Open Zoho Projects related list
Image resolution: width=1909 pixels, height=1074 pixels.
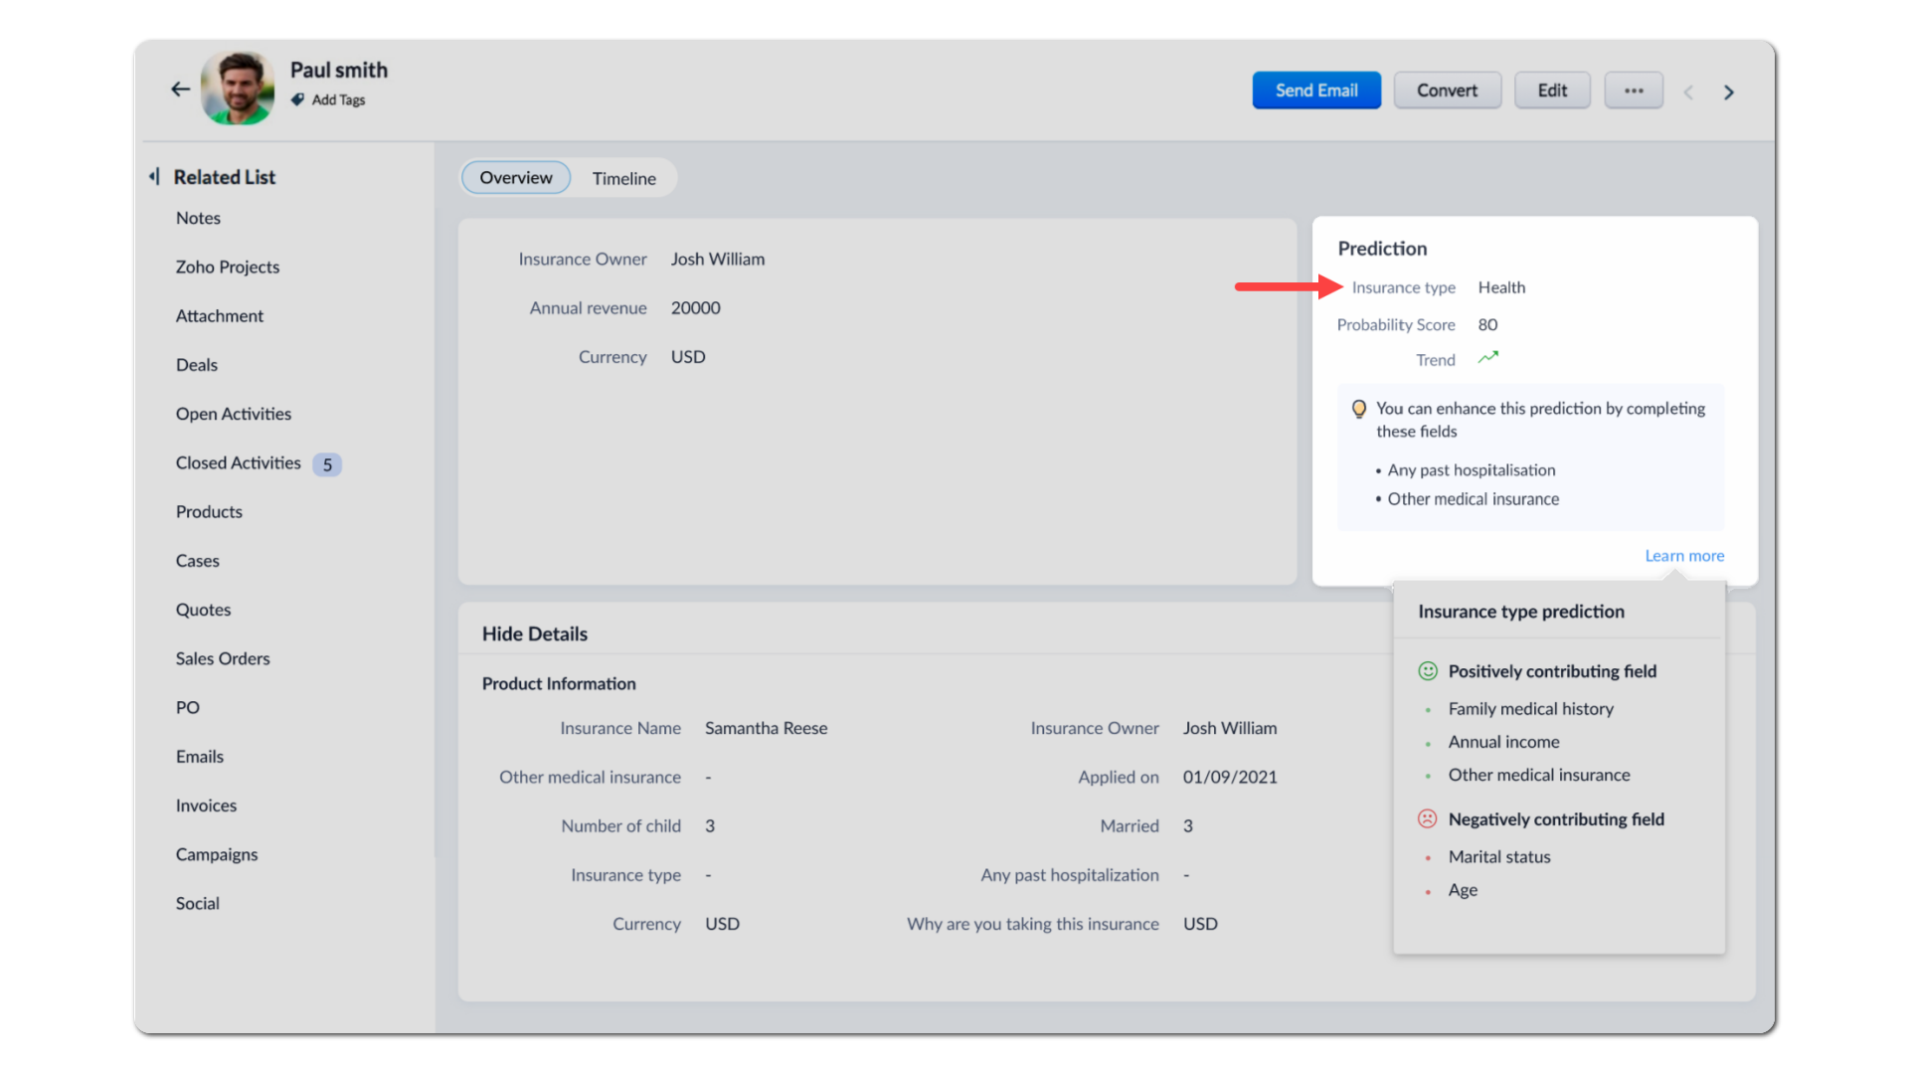(x=227, y=267)
